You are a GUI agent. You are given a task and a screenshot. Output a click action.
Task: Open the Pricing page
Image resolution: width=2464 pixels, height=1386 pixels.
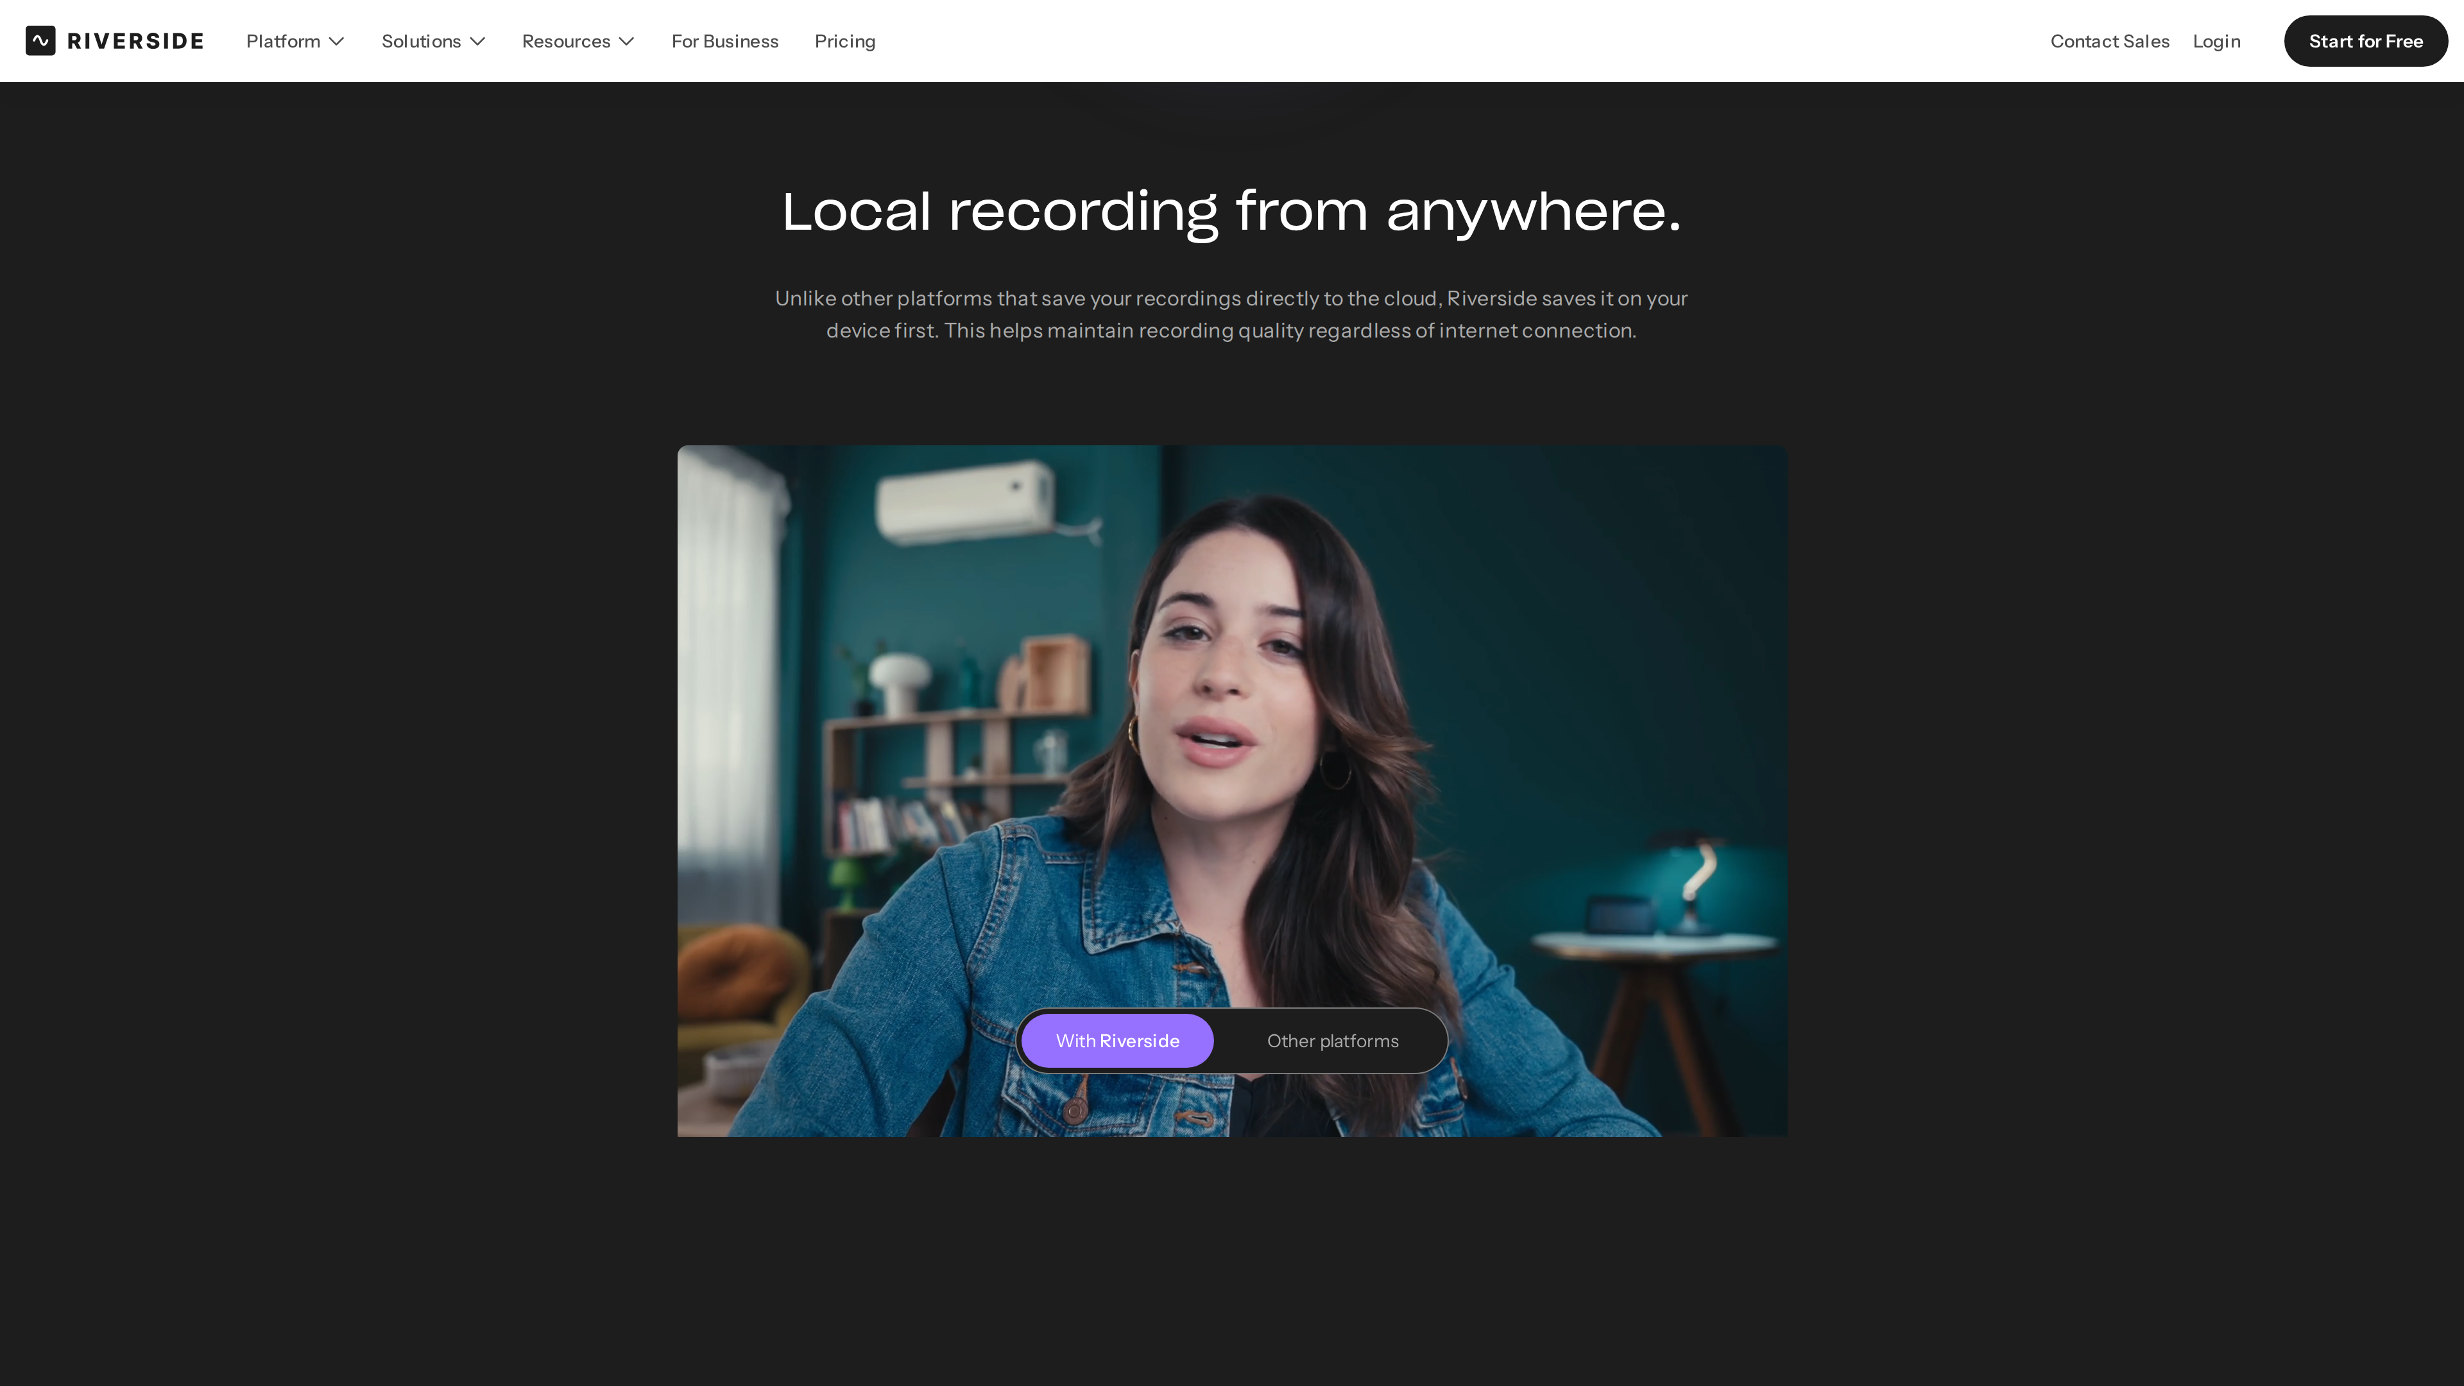(844, 41)
